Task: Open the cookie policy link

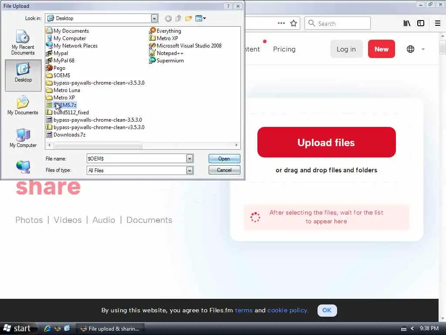Action: (x=287, y=310)
